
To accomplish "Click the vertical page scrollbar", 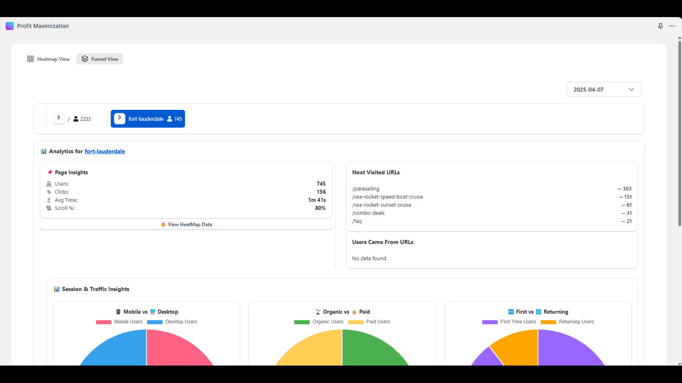I will click(679, 133).
